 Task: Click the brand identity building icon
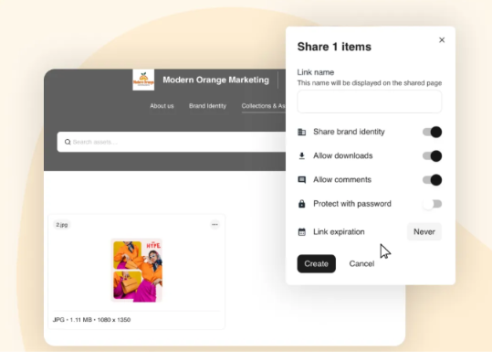[x=301, y=132]
